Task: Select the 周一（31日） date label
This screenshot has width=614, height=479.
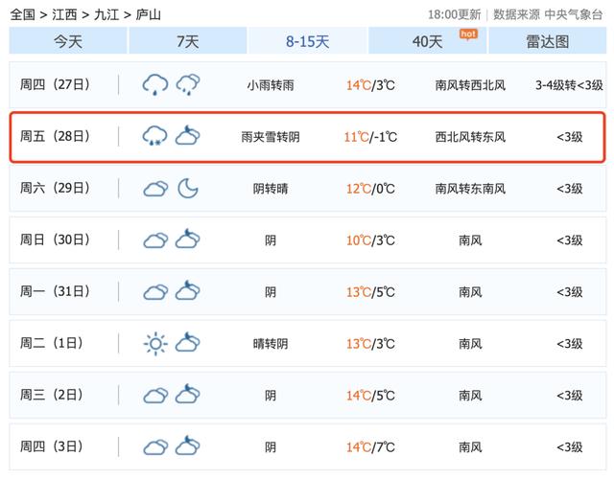Action: click(x=55, y=291)
